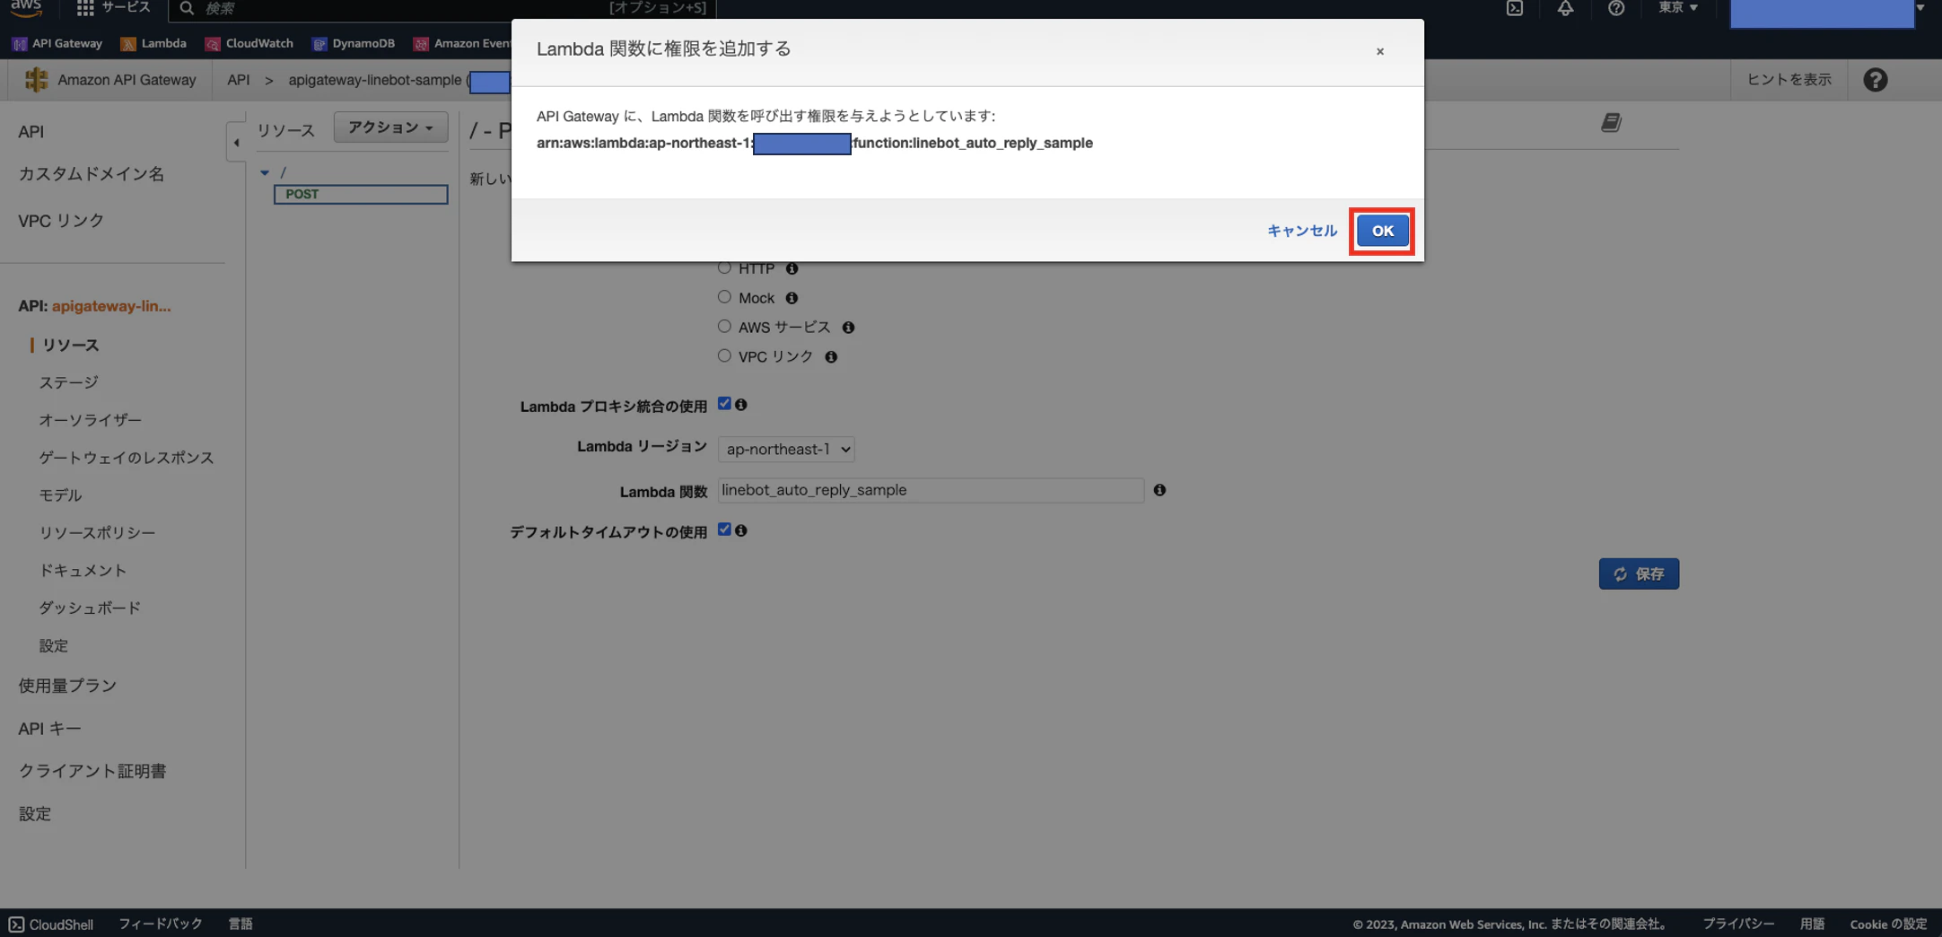The image size is (1942, 937).
Task: Click the search box in top bar
Action: point(442,8)
